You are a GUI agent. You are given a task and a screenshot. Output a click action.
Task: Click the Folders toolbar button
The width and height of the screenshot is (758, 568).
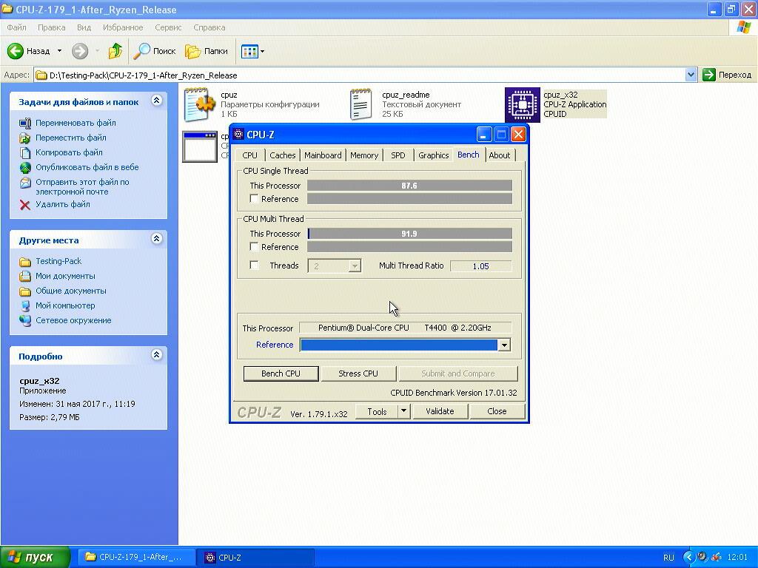(207, 51)
